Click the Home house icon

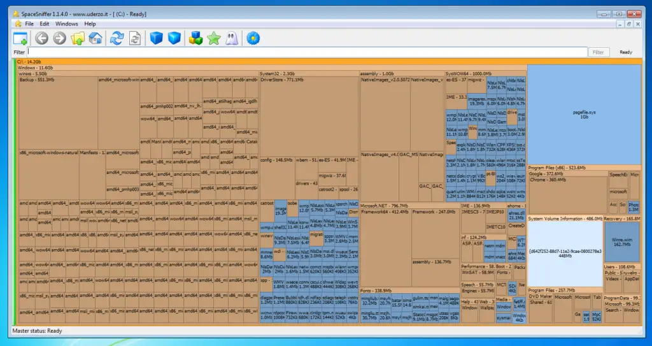[96, 38]
